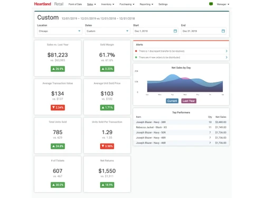Click the $2,480.00 net sales cell
Viewport: 264px width, 198px height.
221,122
